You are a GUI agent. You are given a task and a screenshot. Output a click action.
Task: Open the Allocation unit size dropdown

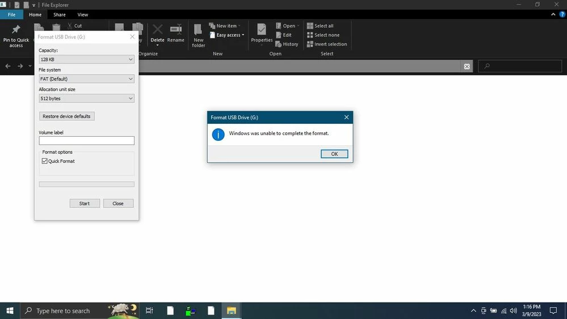(86, 98)
